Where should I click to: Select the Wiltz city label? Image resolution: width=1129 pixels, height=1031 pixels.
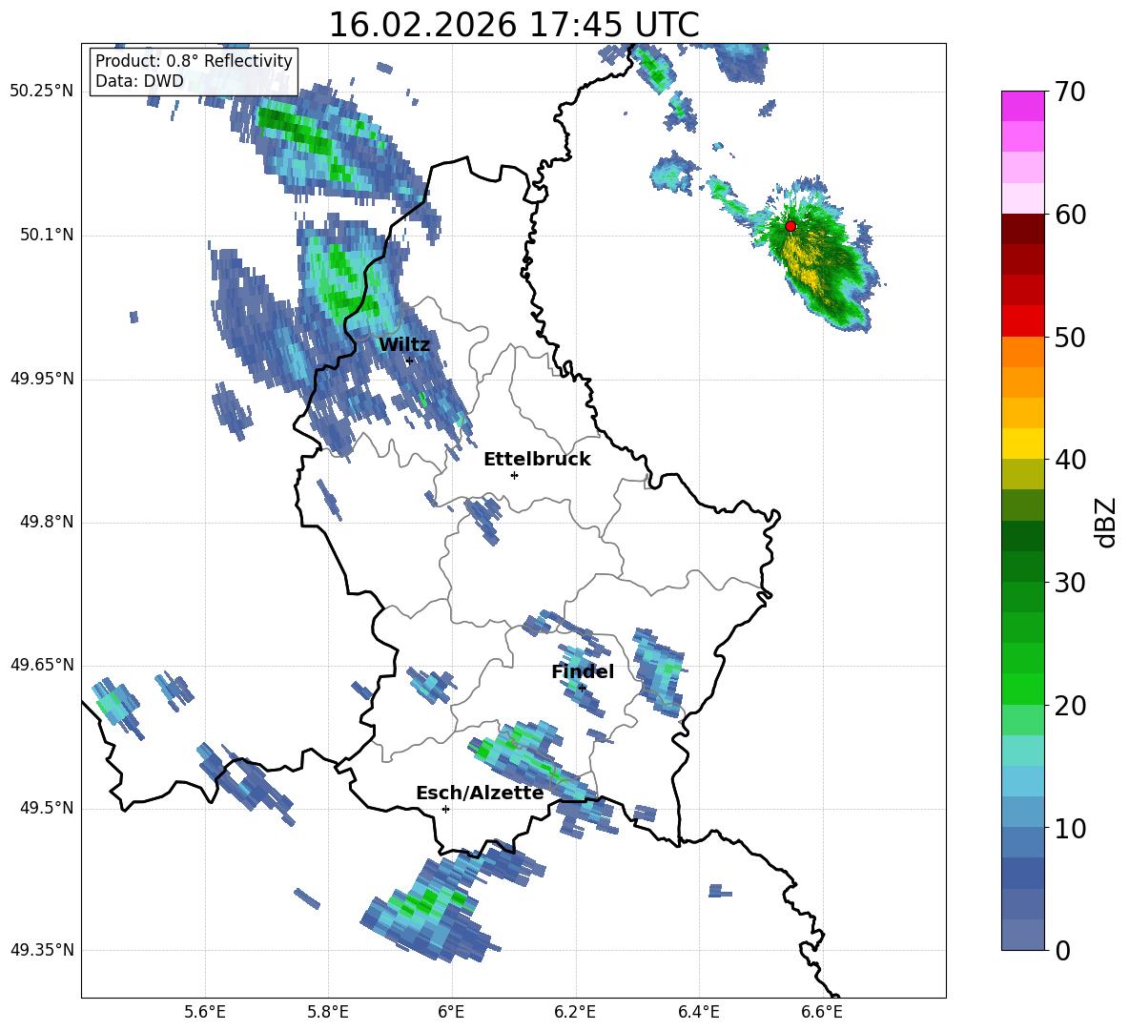click(x=404, y=344)
